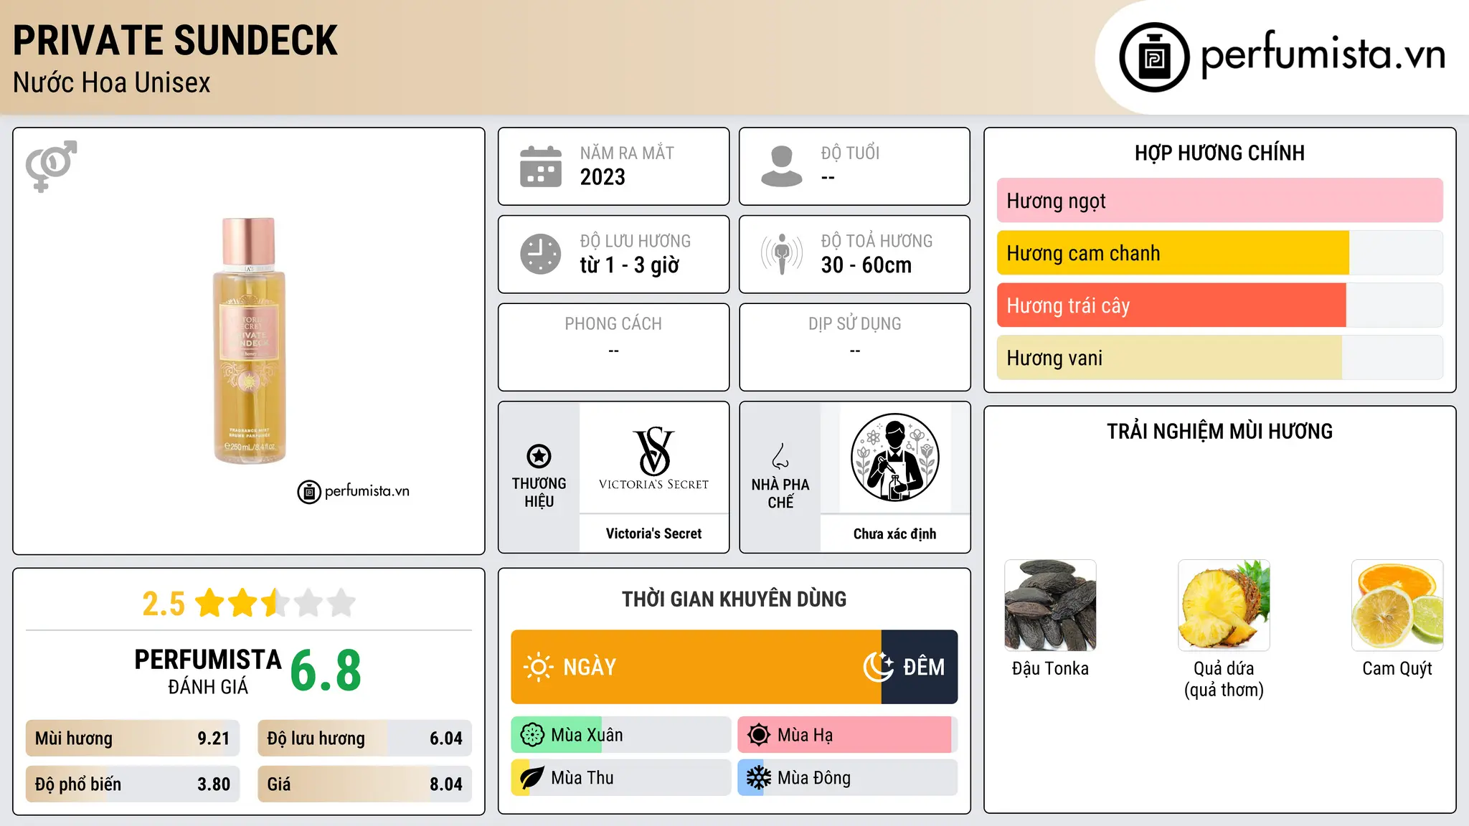Click the THƯƠNG HIỆU label
This screenshot has width=1469, height=826.
(x=539, y=493)
